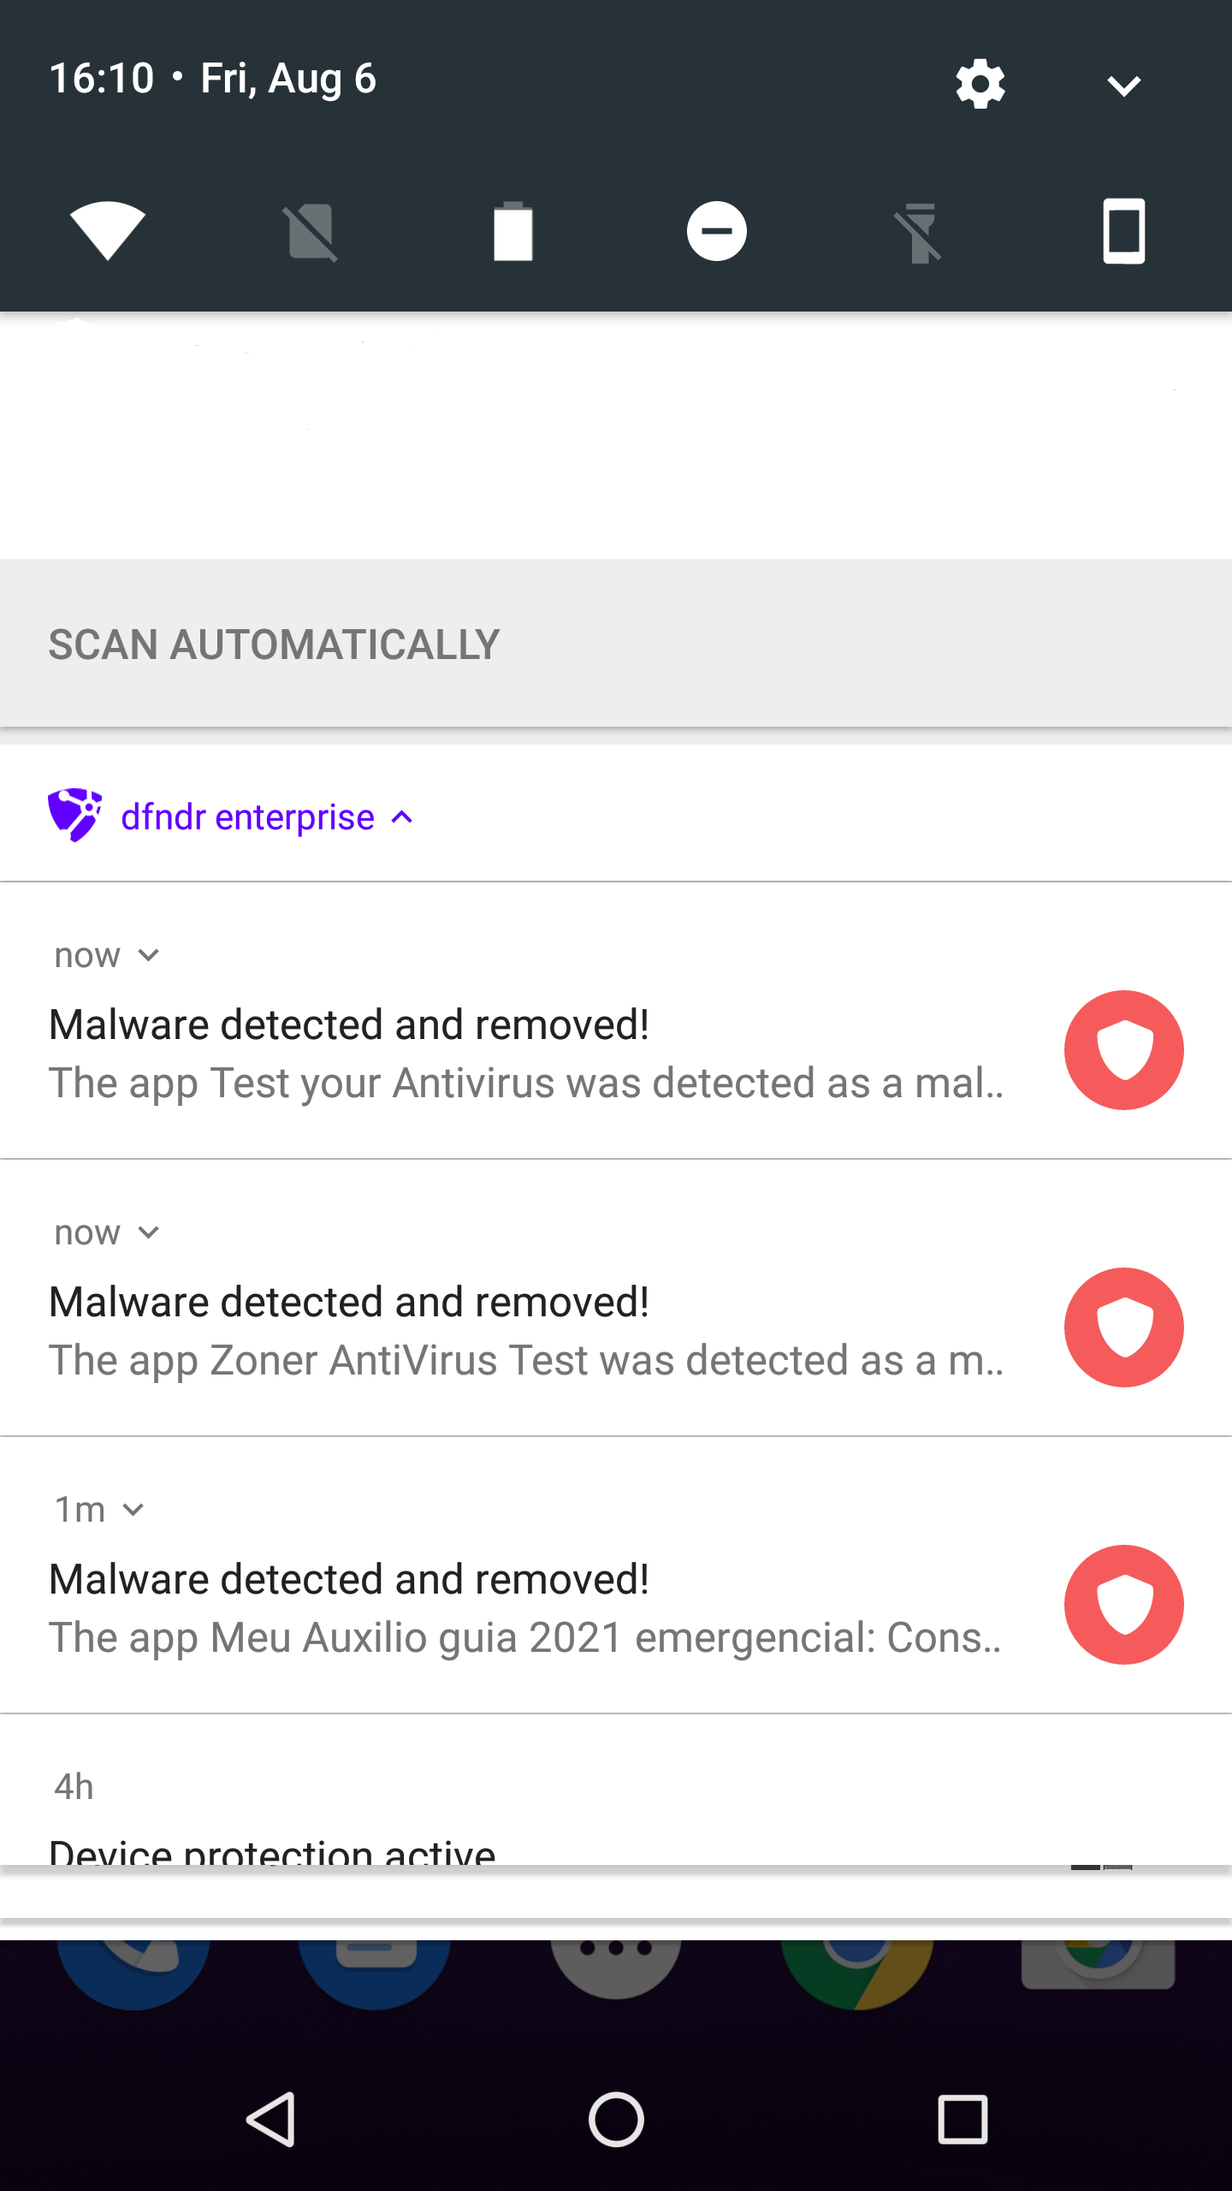Tap red shield icon for Zoner AntiVirus alert
Viewport: 1232px width, 2191px height.
tap(1123, 1327)
